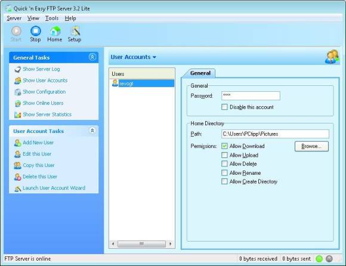Click the user icon beside tevogt
The height and width of the screenshot is (266, 346).
coord(115,83)
